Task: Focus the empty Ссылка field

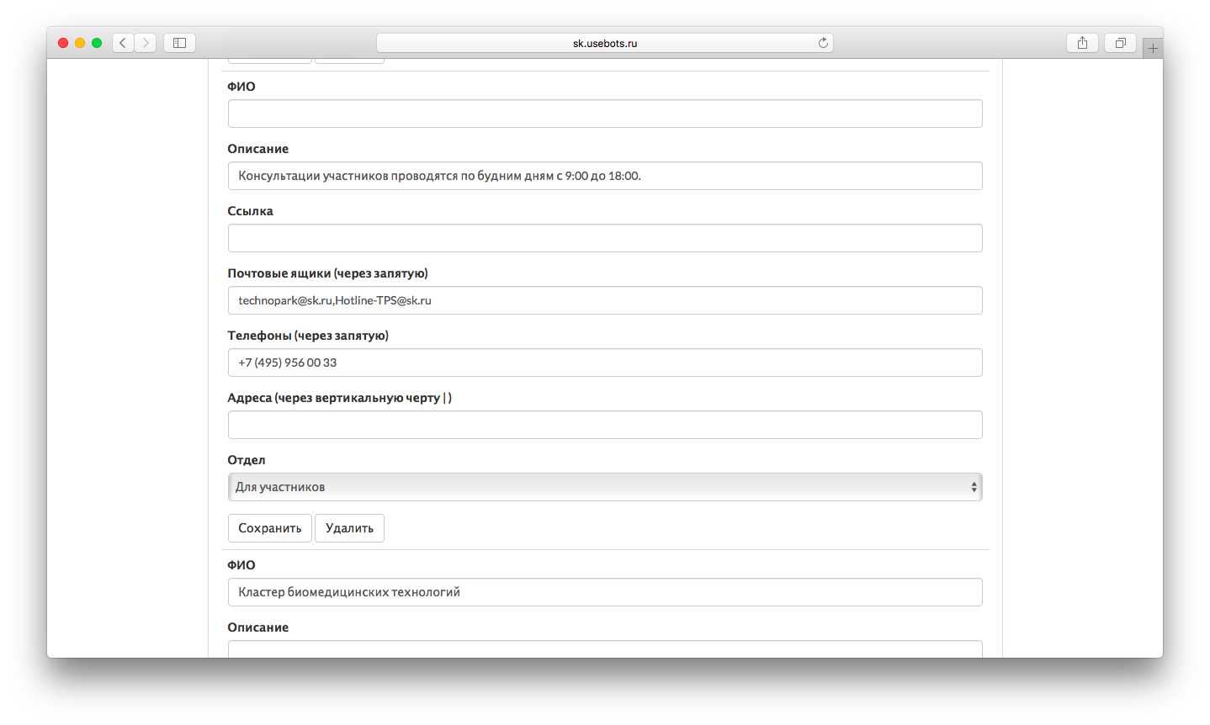Action: [605, 238]
